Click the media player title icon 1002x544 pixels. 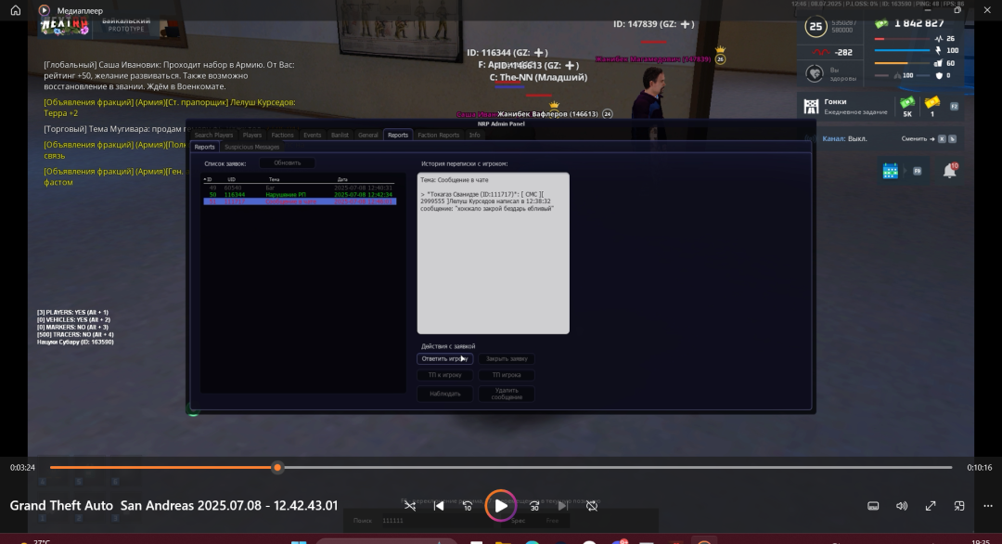(x=45, y=10)
